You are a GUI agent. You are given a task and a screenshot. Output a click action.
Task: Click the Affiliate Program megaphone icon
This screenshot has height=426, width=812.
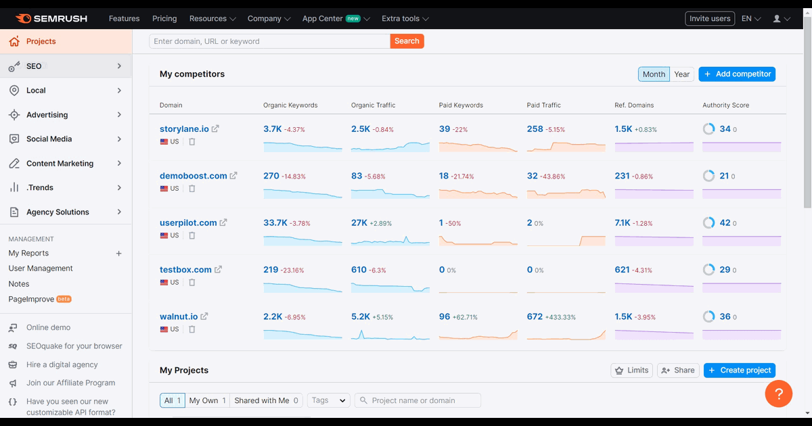13,383
